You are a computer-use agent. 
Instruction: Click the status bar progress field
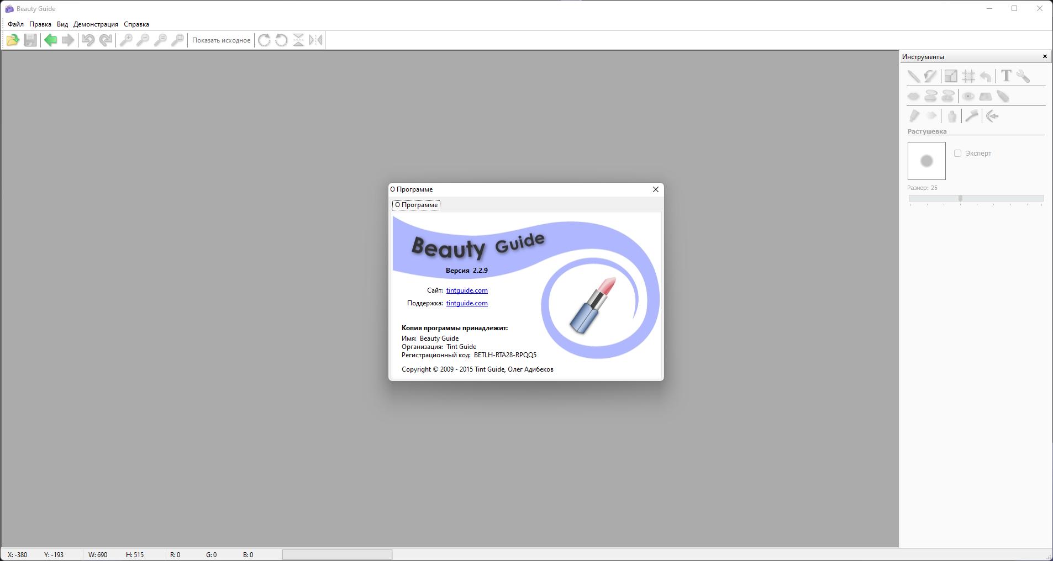[337, 554]
